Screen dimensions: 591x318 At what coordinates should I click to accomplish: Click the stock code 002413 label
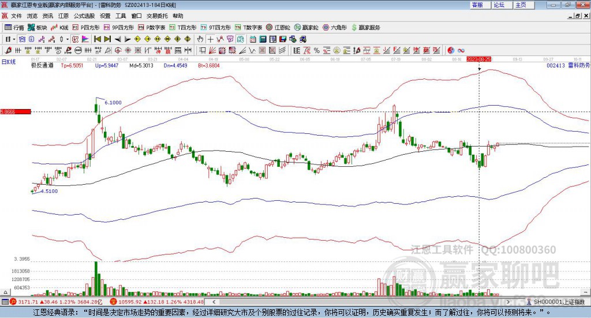[556, 65]
